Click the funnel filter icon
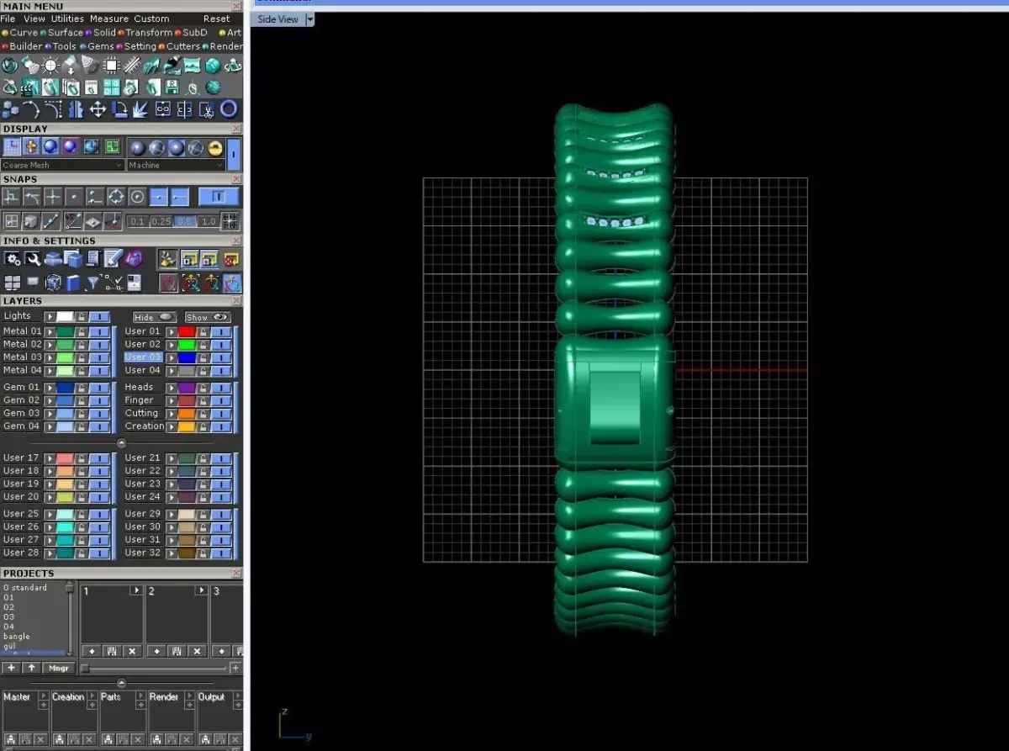The image size is (1009, 751). point(93,283)
